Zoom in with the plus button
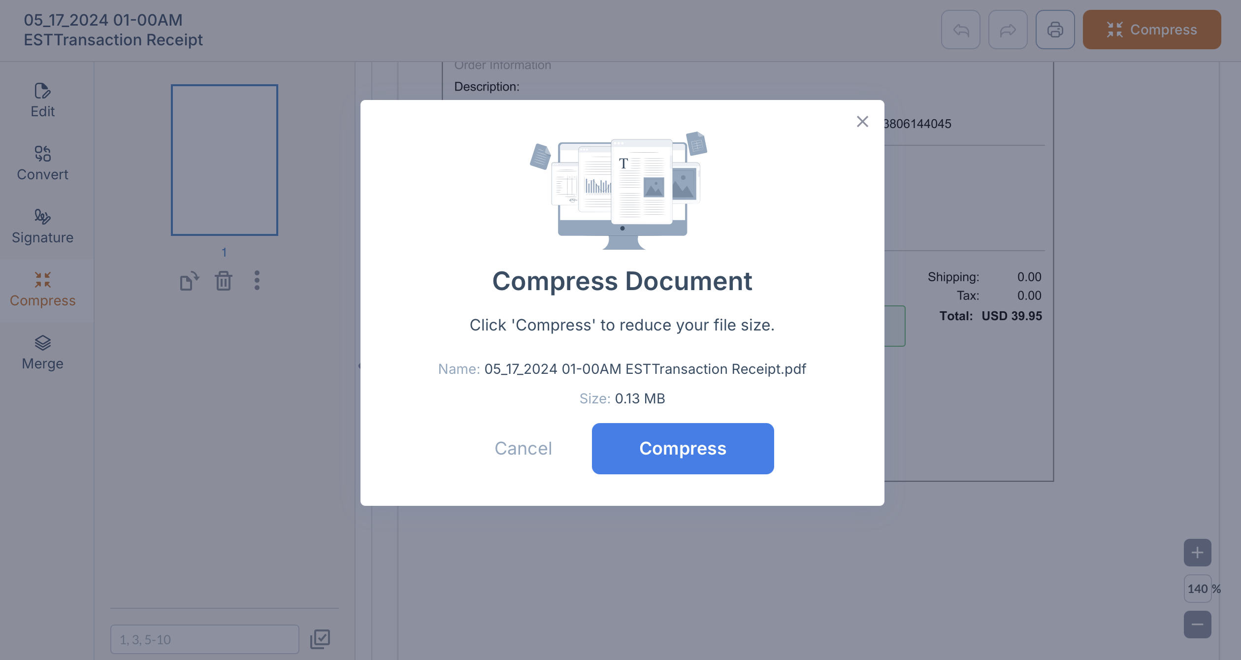 [1197, 553]
